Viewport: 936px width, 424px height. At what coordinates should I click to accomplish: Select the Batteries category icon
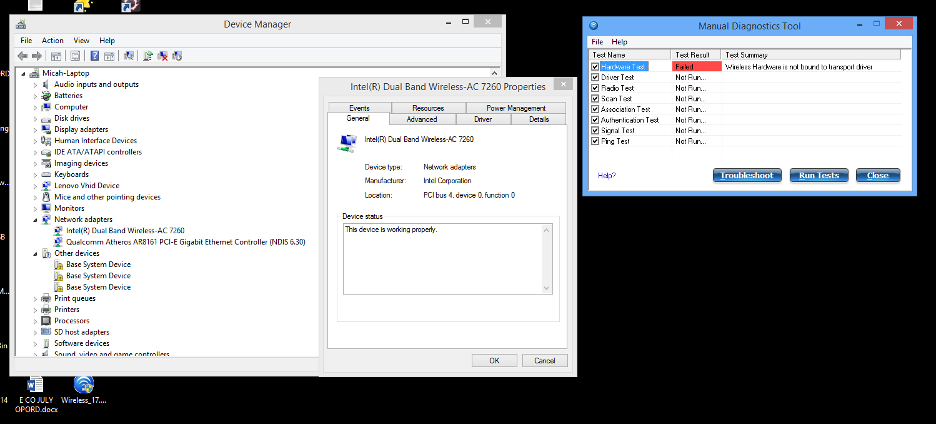point(46,96)
